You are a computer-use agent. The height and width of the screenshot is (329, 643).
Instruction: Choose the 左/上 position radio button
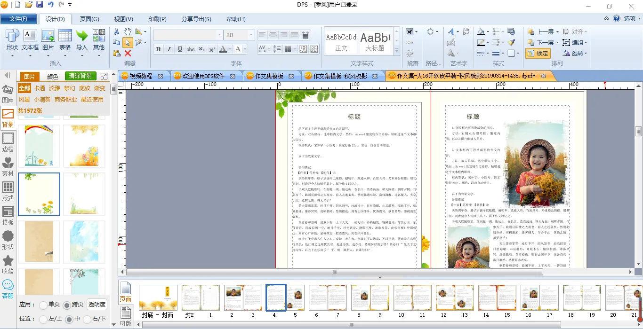pyautogui.click(x=43, y=319)
